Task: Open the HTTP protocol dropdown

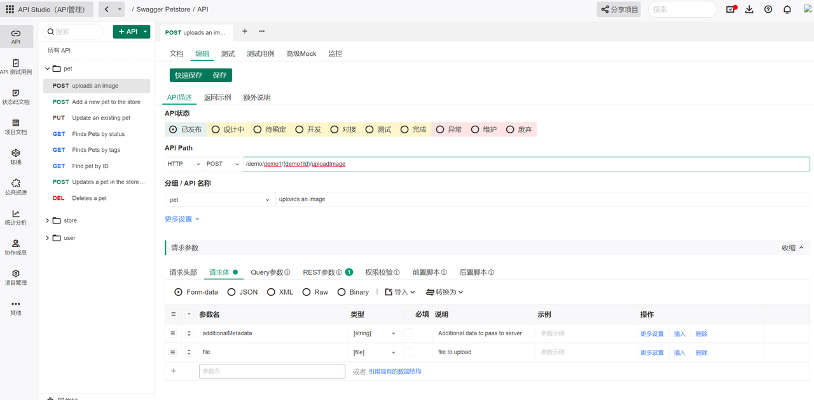Action: 183,163
